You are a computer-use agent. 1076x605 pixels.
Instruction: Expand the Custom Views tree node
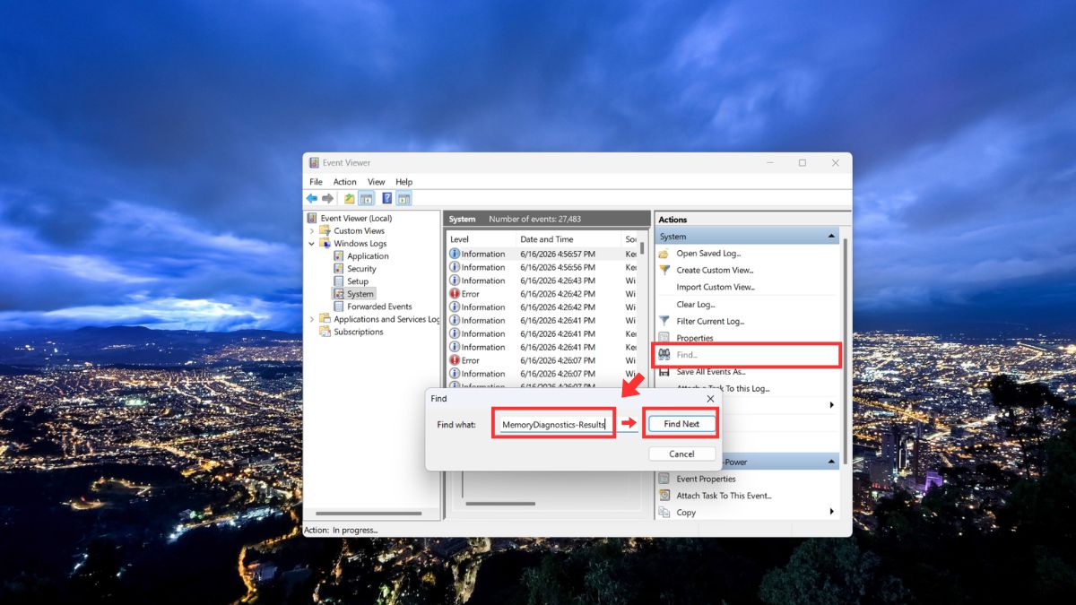point(312,231)
